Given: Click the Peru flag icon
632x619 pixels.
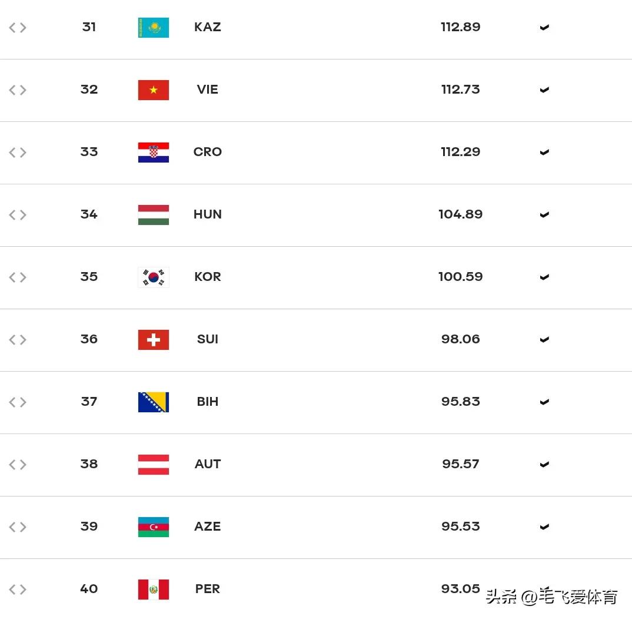Looking at the screenshot, I should 153,590.
